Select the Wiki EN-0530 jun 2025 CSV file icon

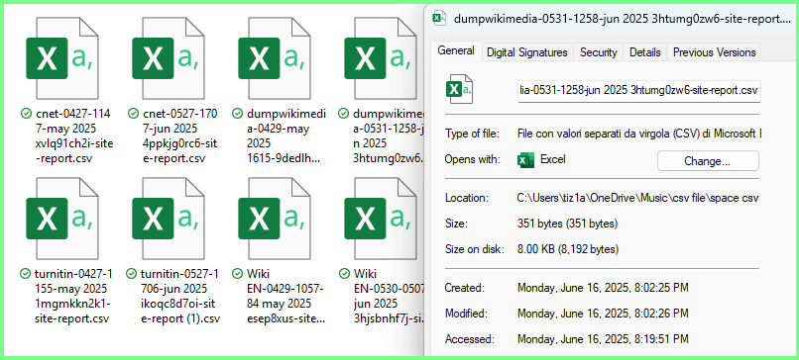pos(381,219)
